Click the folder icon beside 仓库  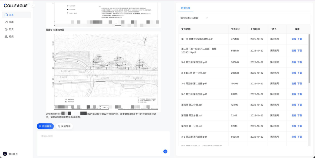click(x=6, y=22)
